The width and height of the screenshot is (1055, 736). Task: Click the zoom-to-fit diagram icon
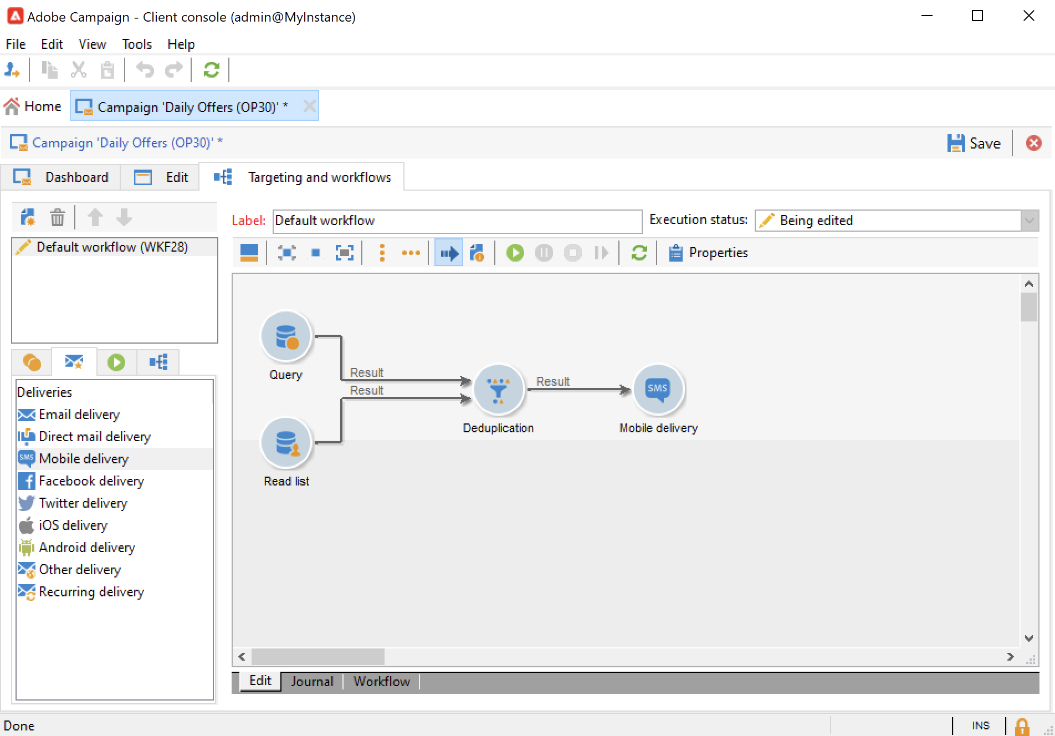point(286,253)
